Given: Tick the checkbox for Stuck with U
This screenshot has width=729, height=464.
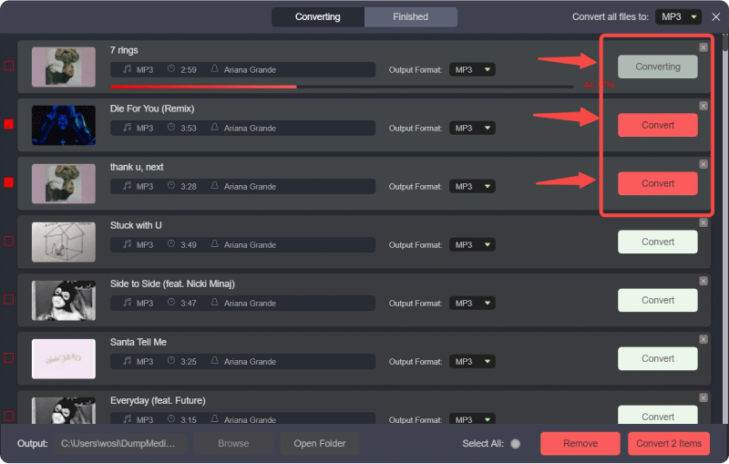Looking at the screenshot, I should point(9,241).
